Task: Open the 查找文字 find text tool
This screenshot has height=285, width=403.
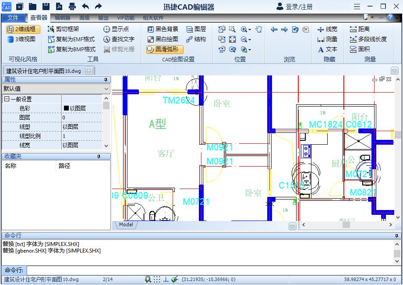Action: coord(119,39)
